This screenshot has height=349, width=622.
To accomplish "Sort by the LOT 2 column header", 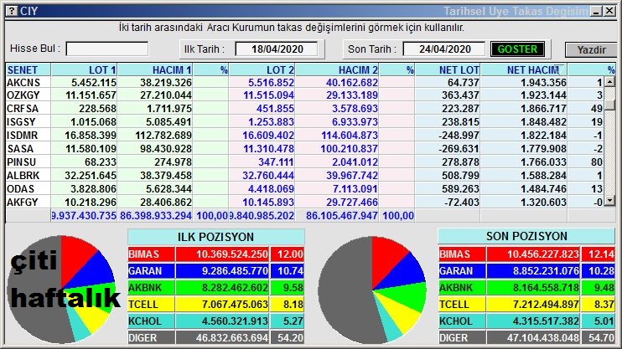I will click(262, 69).
